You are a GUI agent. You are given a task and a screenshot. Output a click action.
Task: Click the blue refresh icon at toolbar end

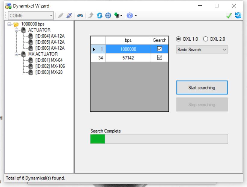click(x=238, y=15)
